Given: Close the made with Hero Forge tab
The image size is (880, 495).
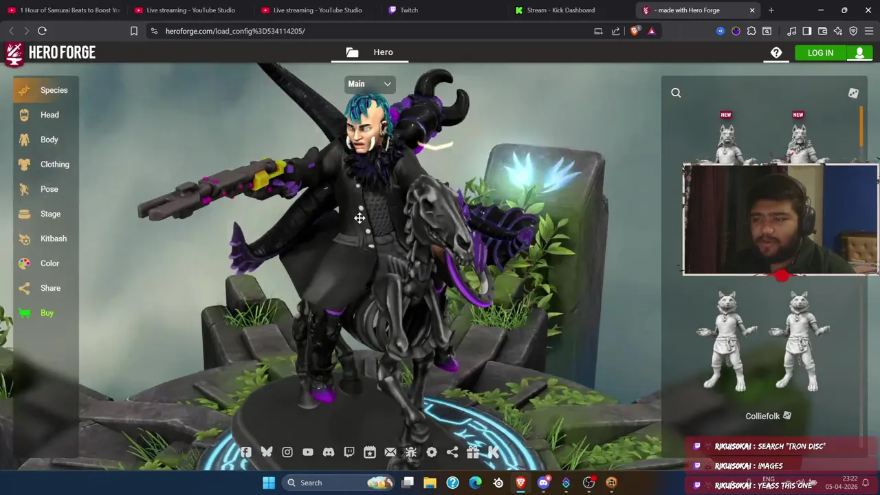Looking at the screenshot, I should pyautogui.click(x=752, y=10).
